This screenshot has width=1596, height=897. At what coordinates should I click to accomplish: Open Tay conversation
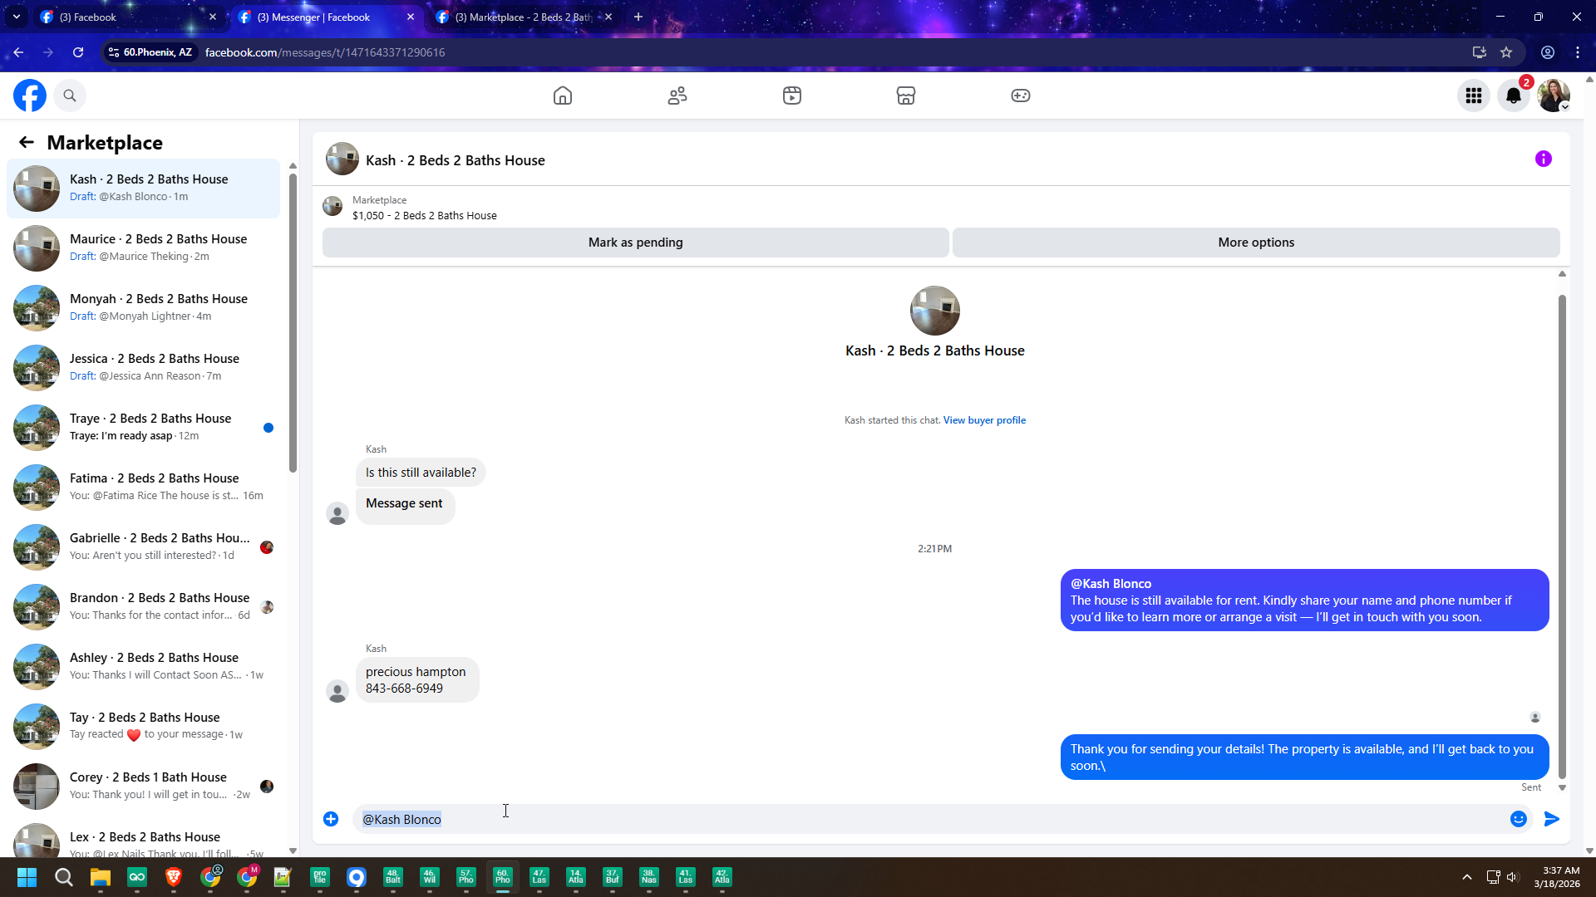(143, 727)
